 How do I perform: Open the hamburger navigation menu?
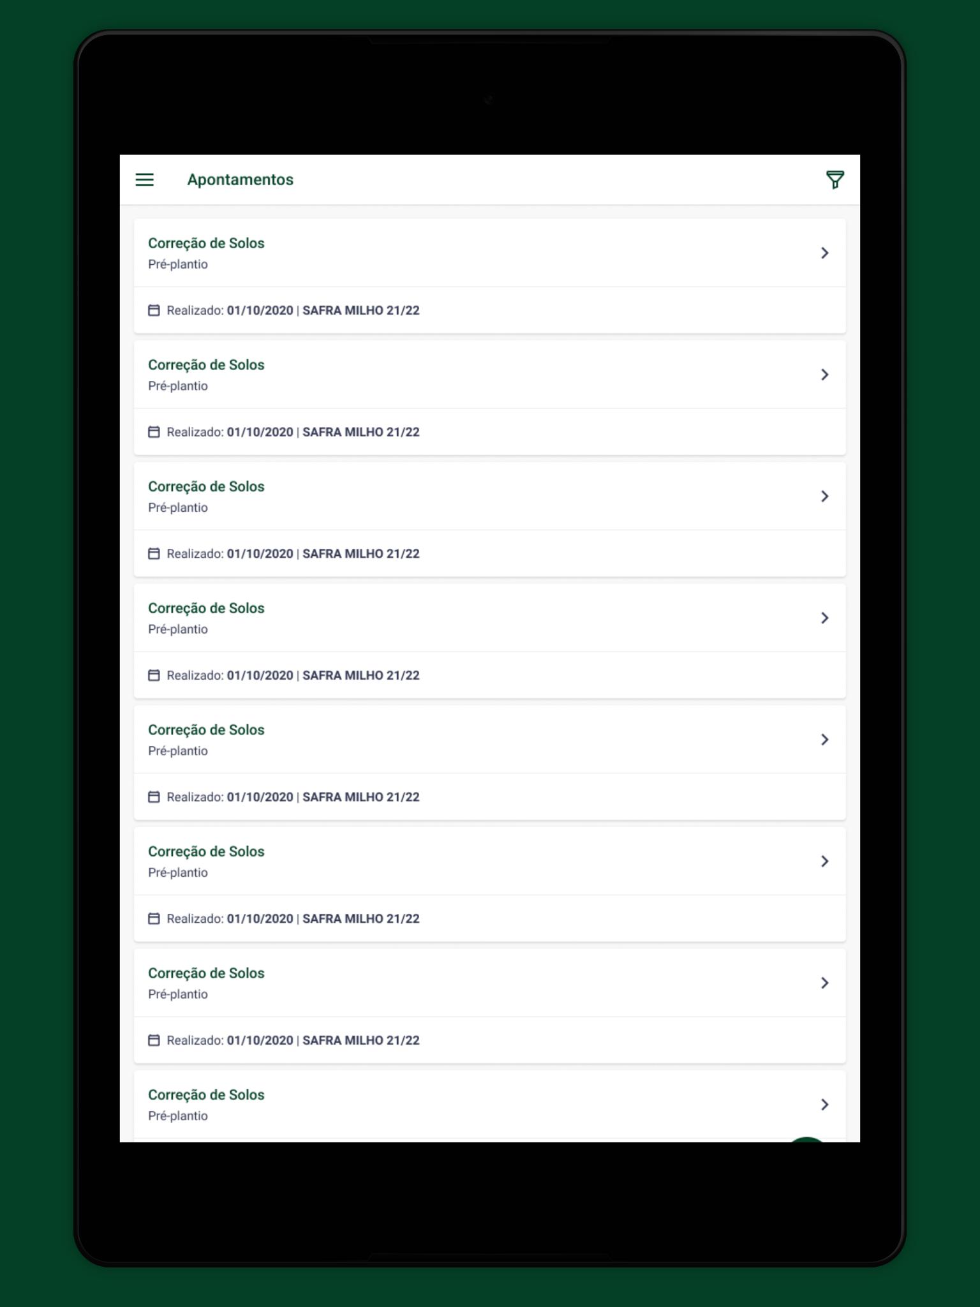tap(145, 179)
